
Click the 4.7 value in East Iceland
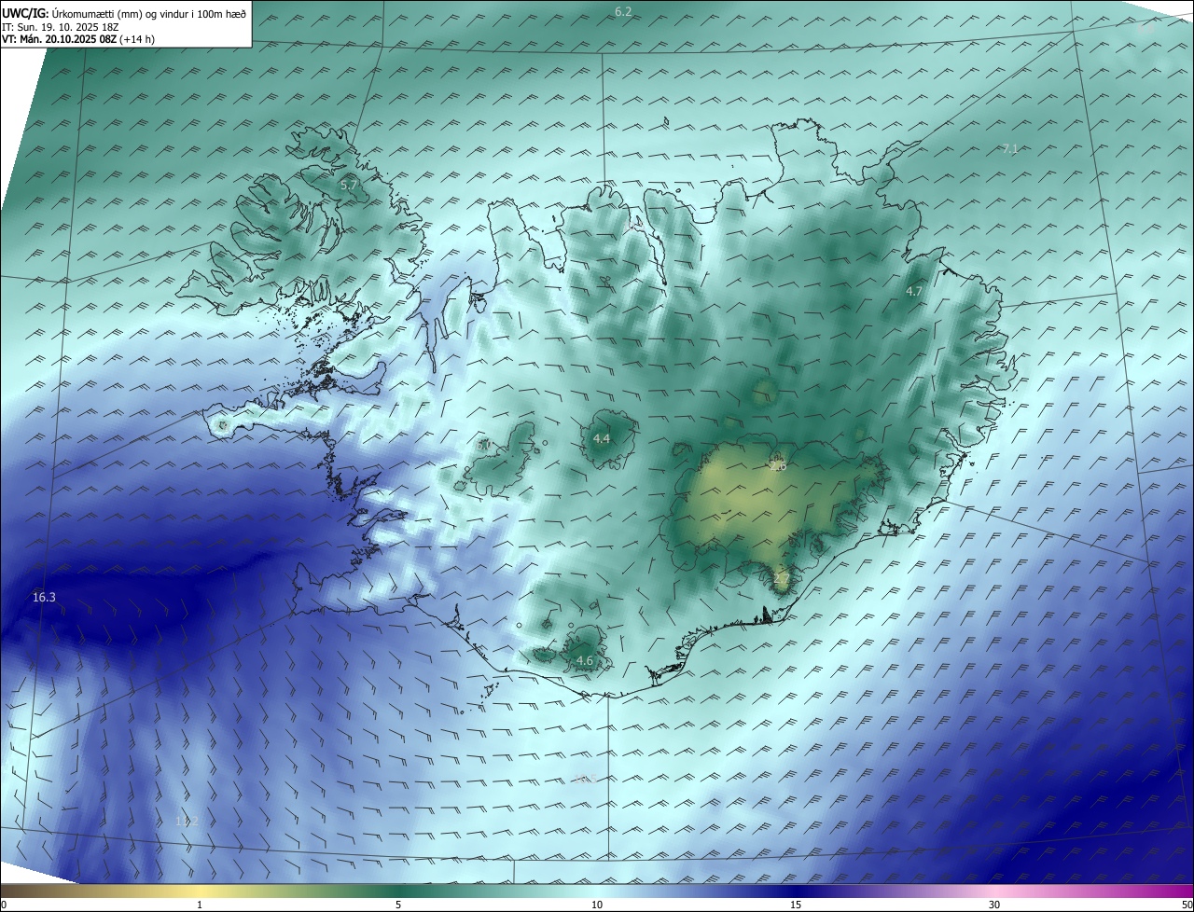pos(914,291)
